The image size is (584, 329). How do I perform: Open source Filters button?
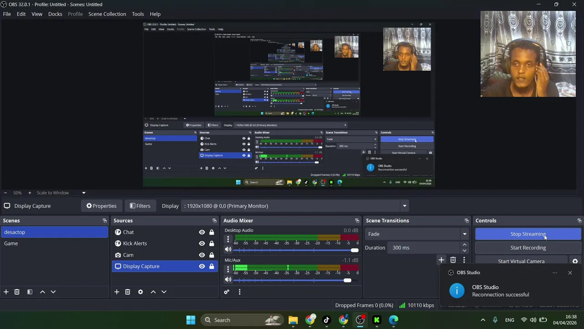[140, 206]
